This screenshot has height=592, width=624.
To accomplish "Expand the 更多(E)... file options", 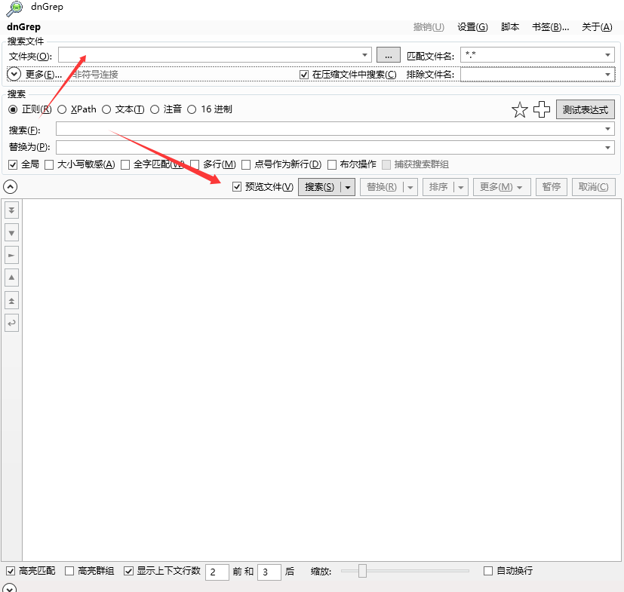I will click(x=14, y=74).
